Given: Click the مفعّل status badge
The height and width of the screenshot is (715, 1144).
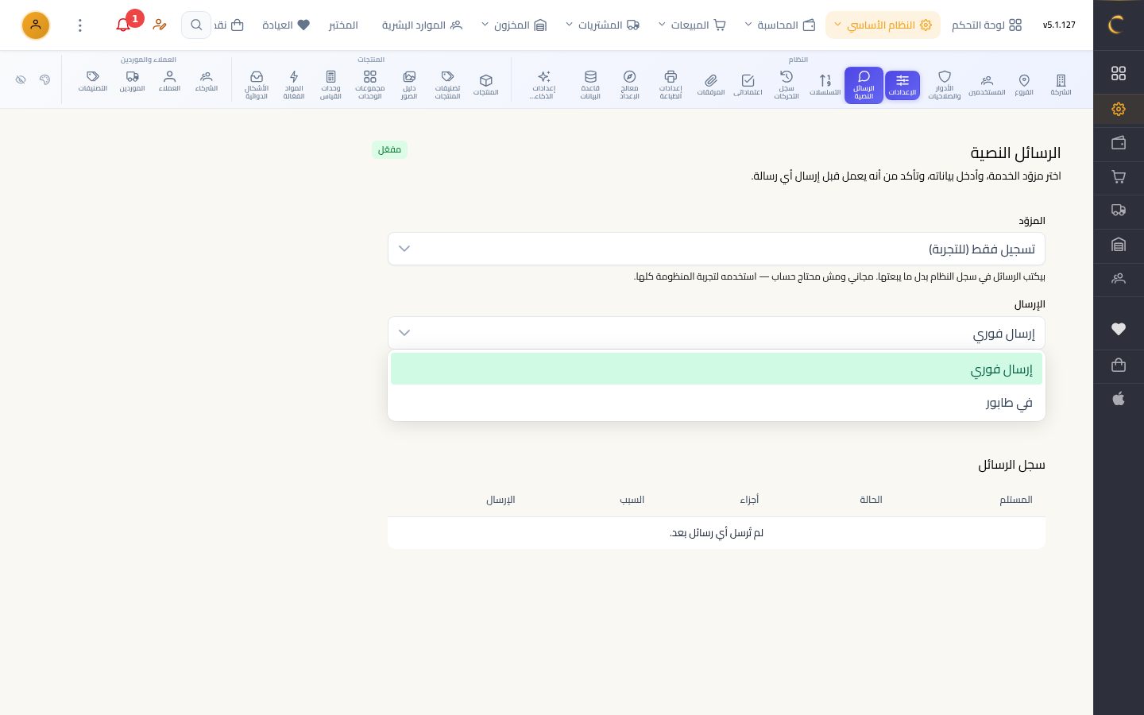Looking at the screenshot, I should 389,149.
